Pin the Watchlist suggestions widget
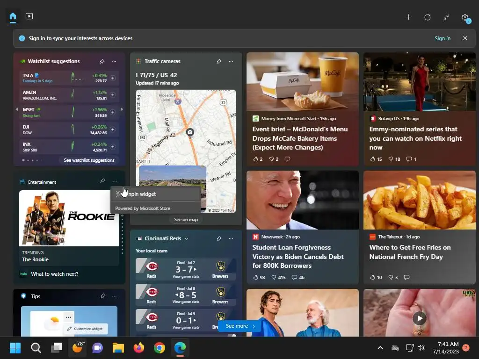 coord(102,61)
